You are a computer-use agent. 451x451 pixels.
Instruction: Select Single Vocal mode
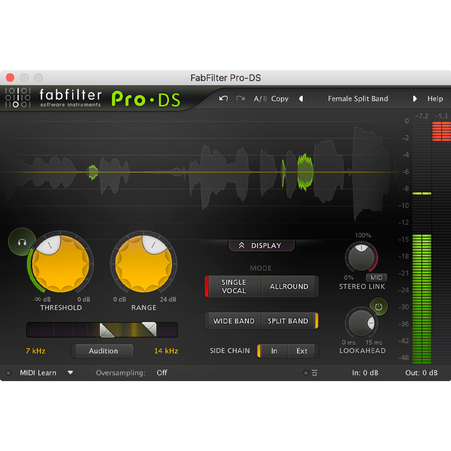tap(233, 286)
